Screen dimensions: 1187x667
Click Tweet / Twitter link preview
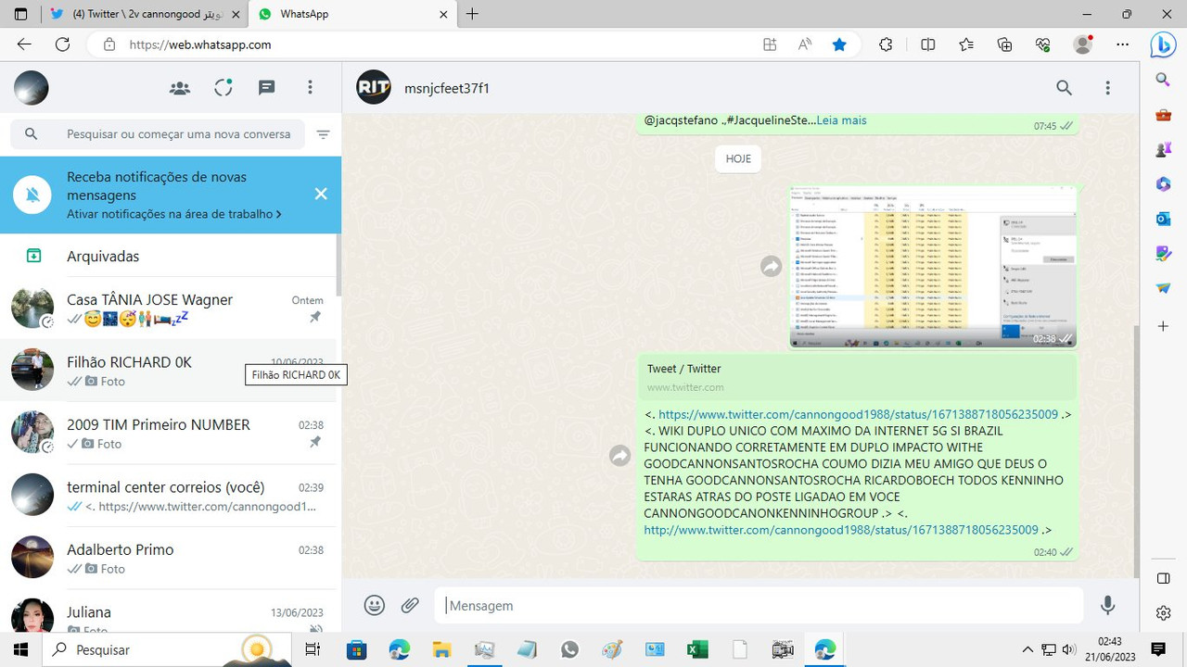(858, 378)
